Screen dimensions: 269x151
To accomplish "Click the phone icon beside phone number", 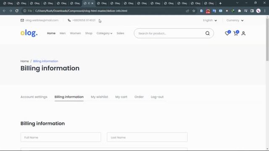I will point(69,20).
